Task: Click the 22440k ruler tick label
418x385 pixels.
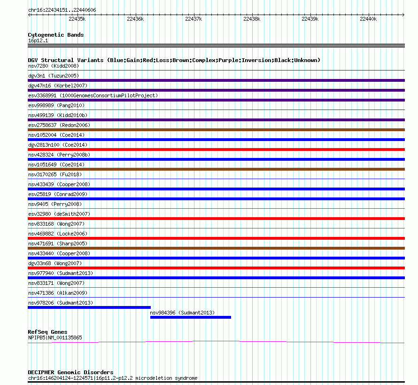Action: (368, 19)
